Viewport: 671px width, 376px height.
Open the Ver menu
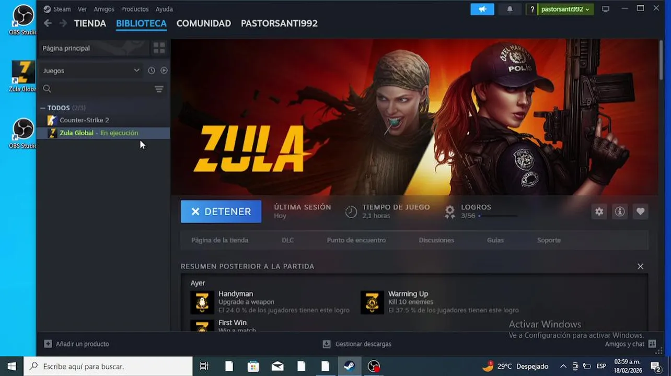[x=82, y=9]
